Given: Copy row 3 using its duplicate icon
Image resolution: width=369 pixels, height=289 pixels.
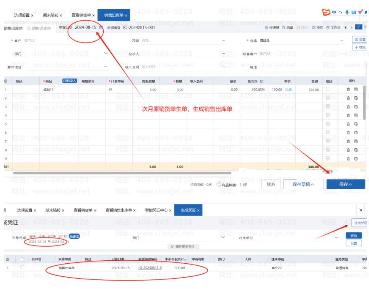Looking at the screenshot, I should tap(356, 107).
